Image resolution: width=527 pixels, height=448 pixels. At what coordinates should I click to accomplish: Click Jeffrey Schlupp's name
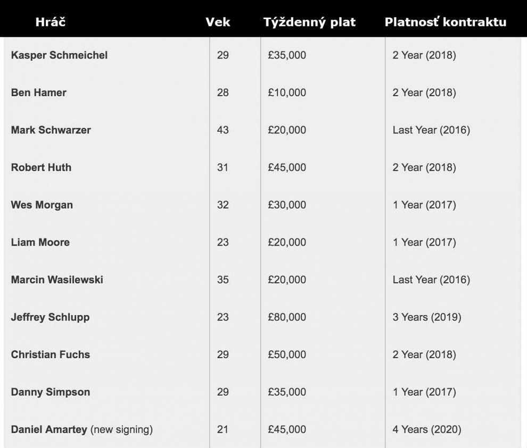(50, 317)
